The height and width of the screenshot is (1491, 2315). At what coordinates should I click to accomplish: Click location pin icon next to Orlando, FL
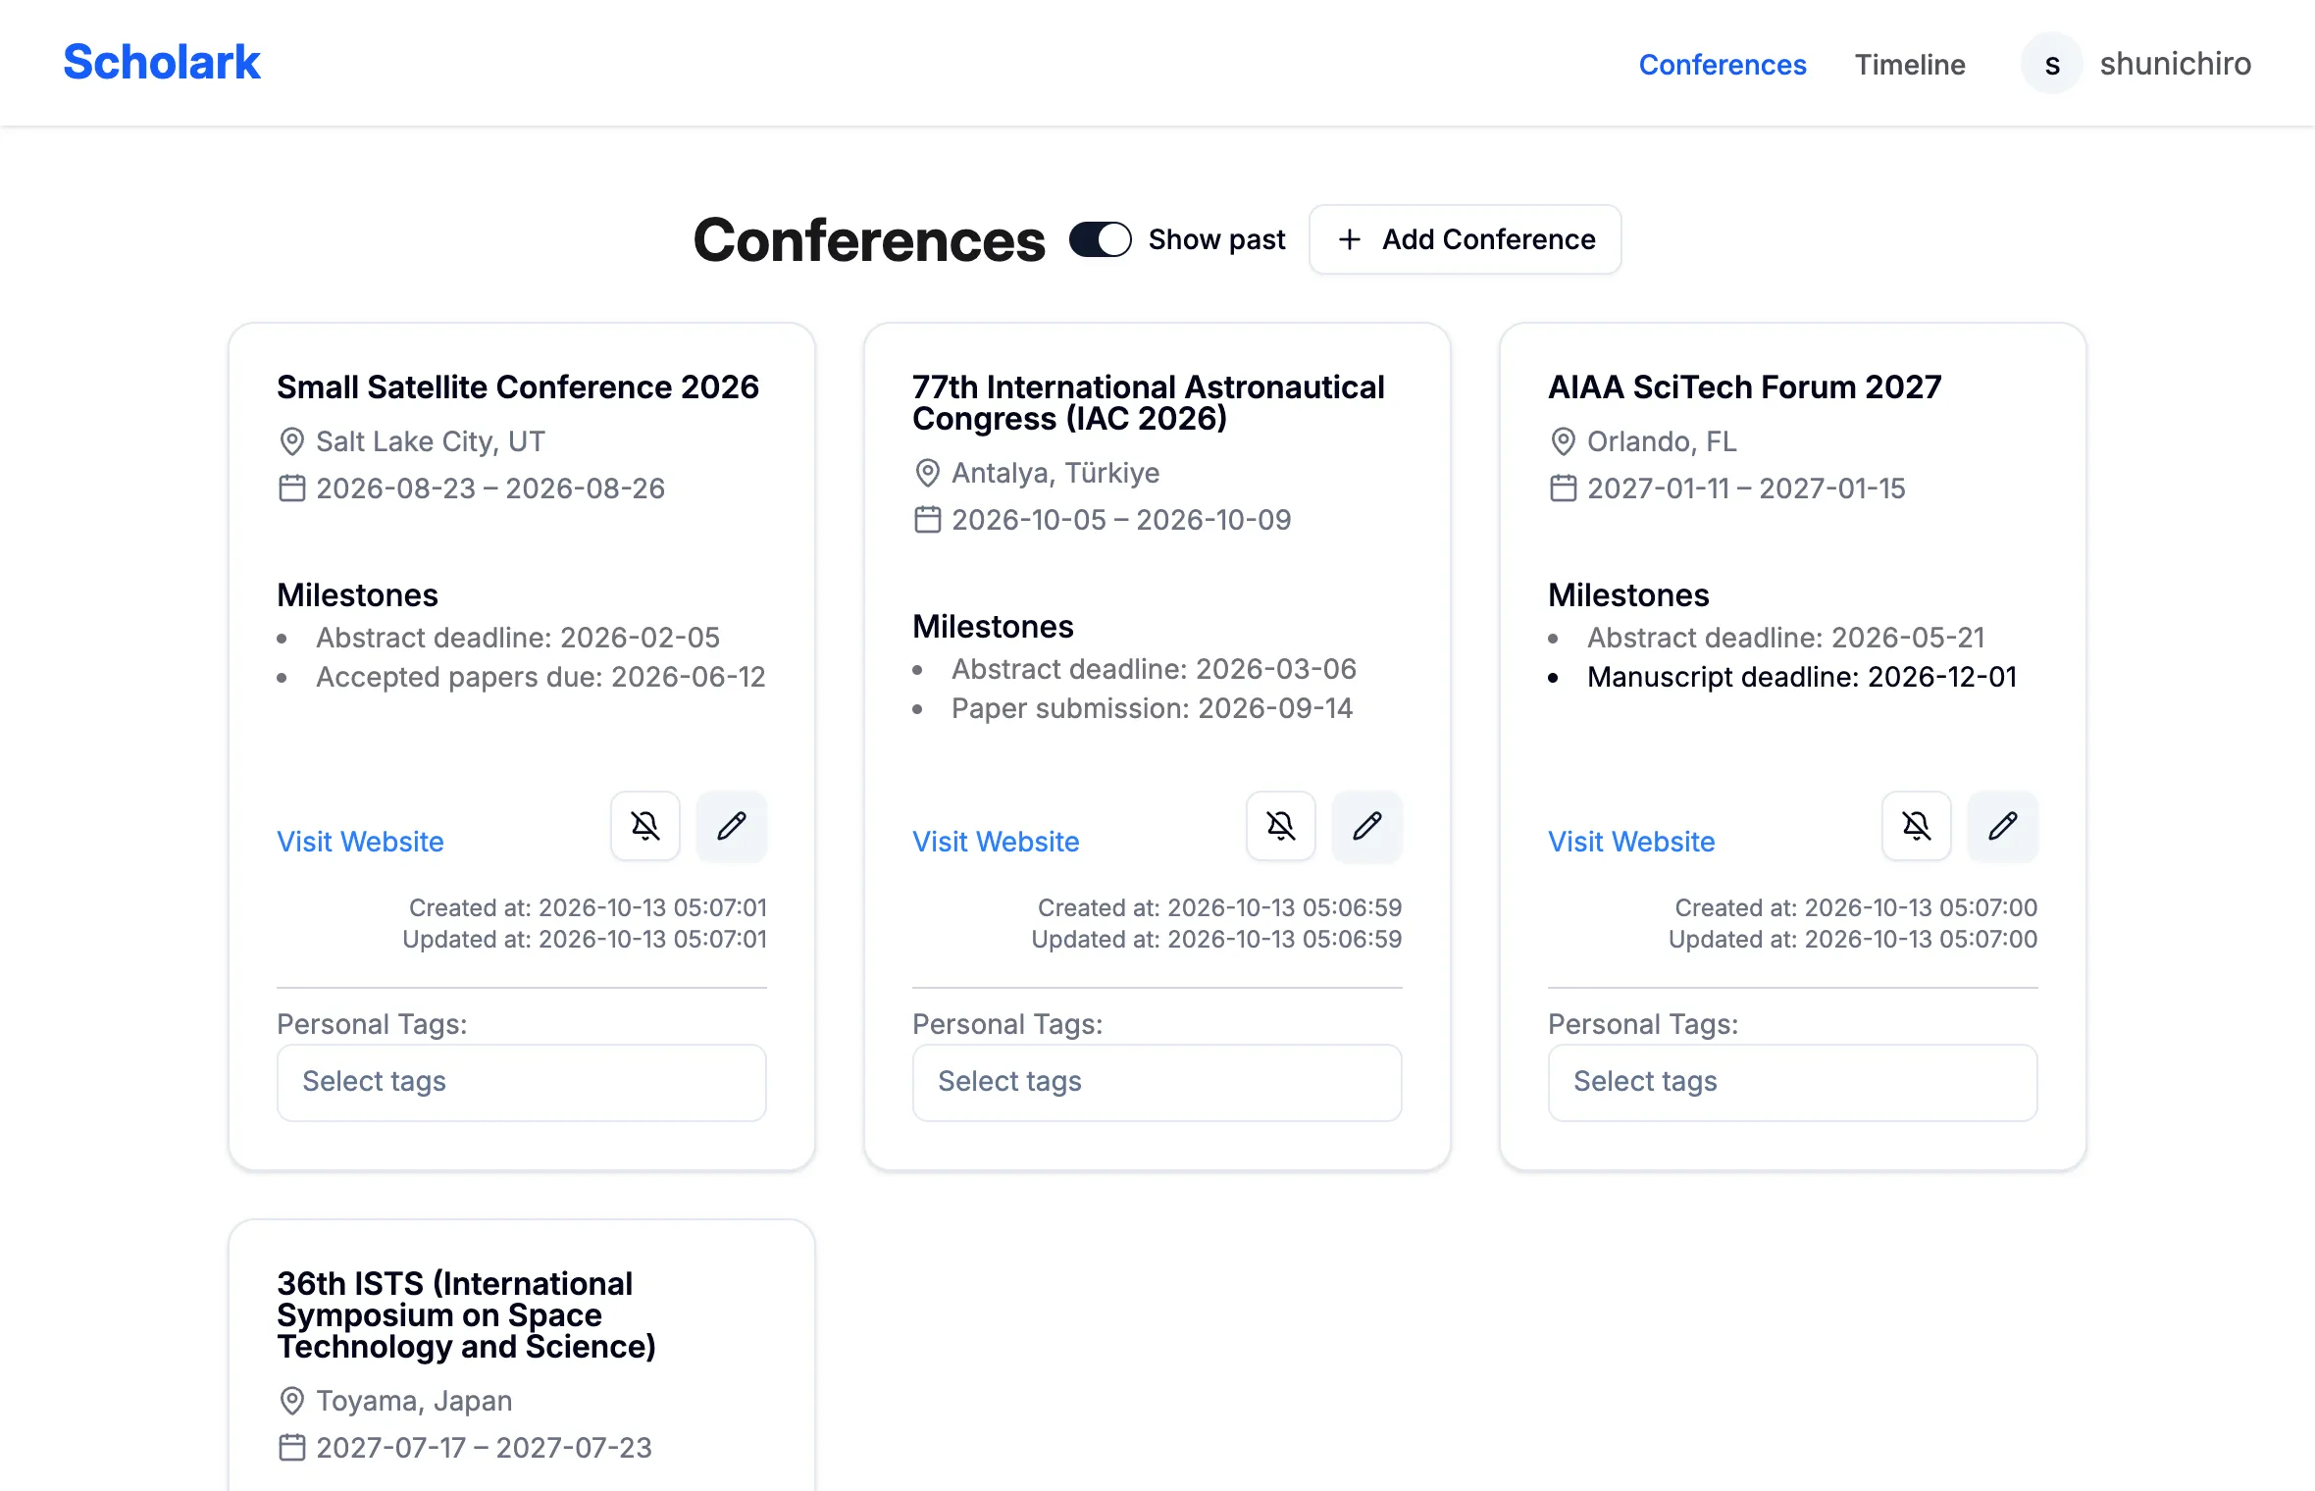point(1564,441)
